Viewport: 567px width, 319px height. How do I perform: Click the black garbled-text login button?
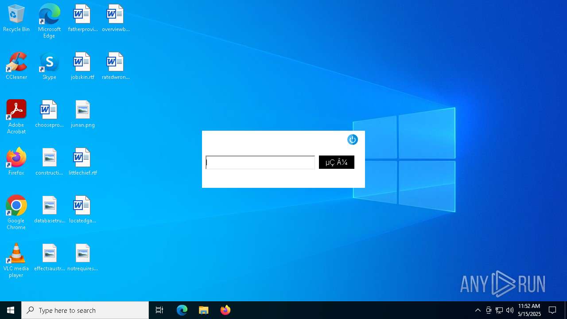(x=337, y=162)
